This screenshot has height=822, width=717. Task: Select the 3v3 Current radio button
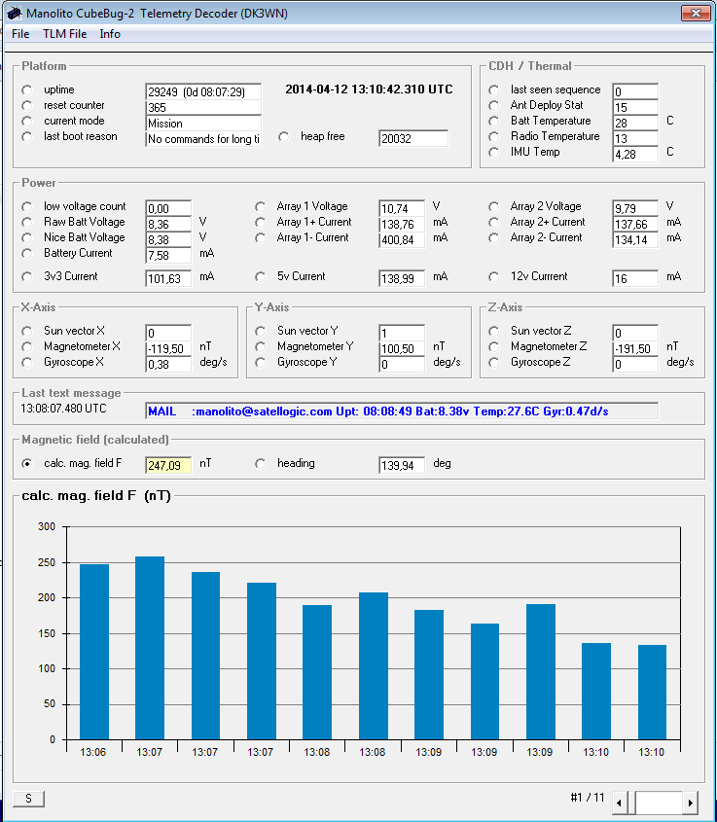click(x=27, y=277)
